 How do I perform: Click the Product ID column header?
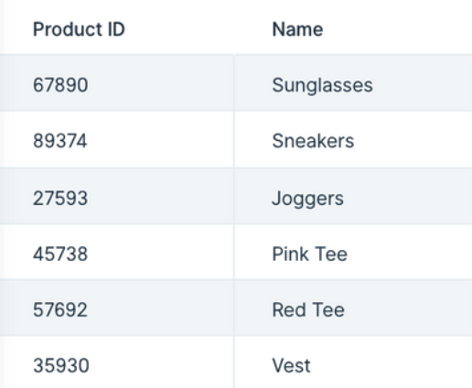pos(79,29)
